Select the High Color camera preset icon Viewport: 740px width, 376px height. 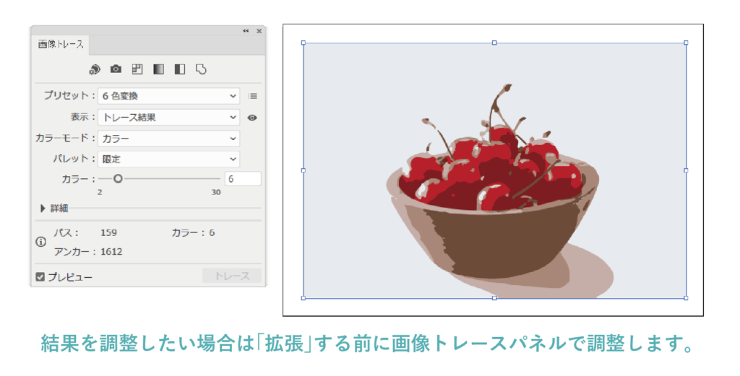tap(116, 69)
